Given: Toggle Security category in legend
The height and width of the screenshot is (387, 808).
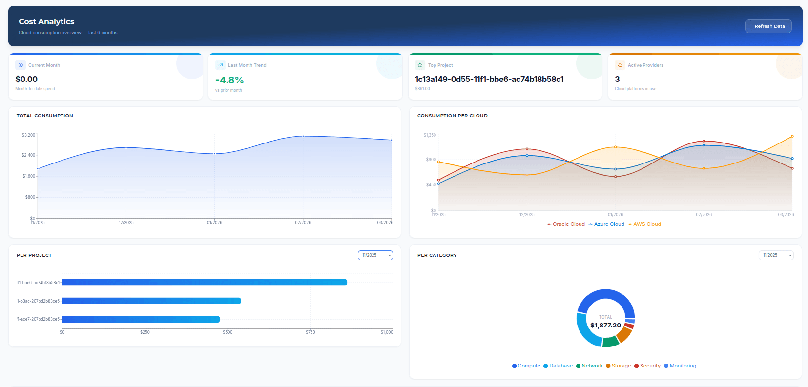Looking at the screenshot, I should tap(647, 366).
